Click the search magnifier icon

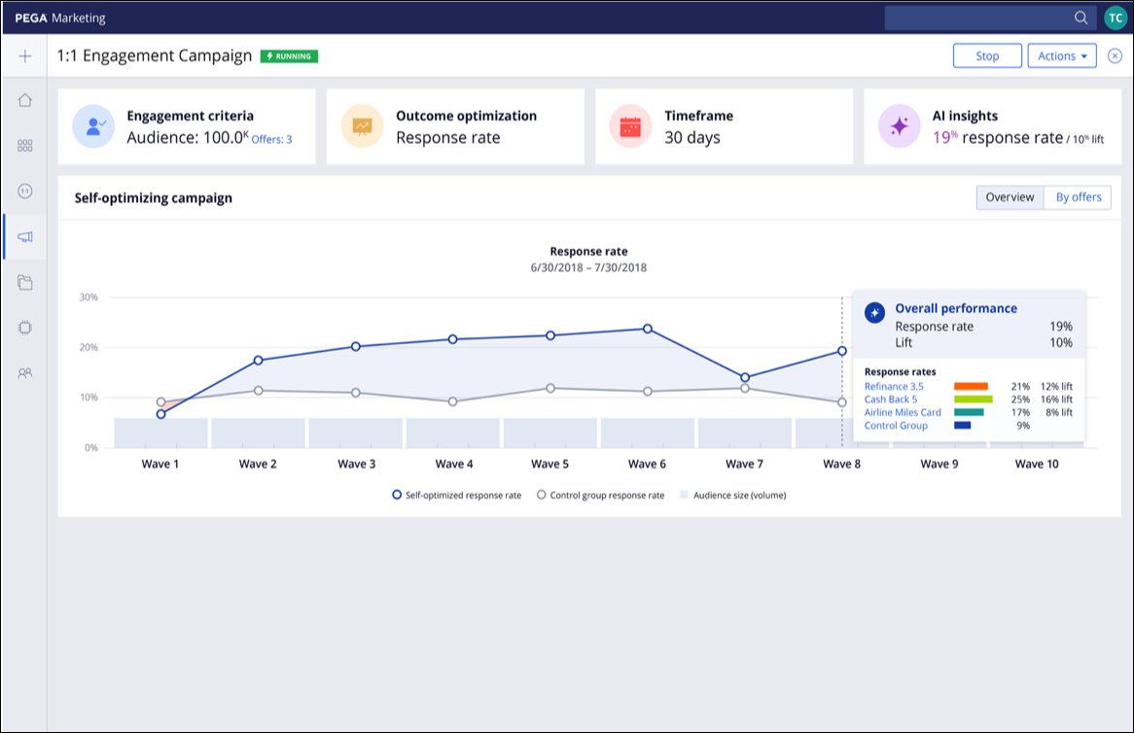pyautogui.click(x=1081, y=17)
